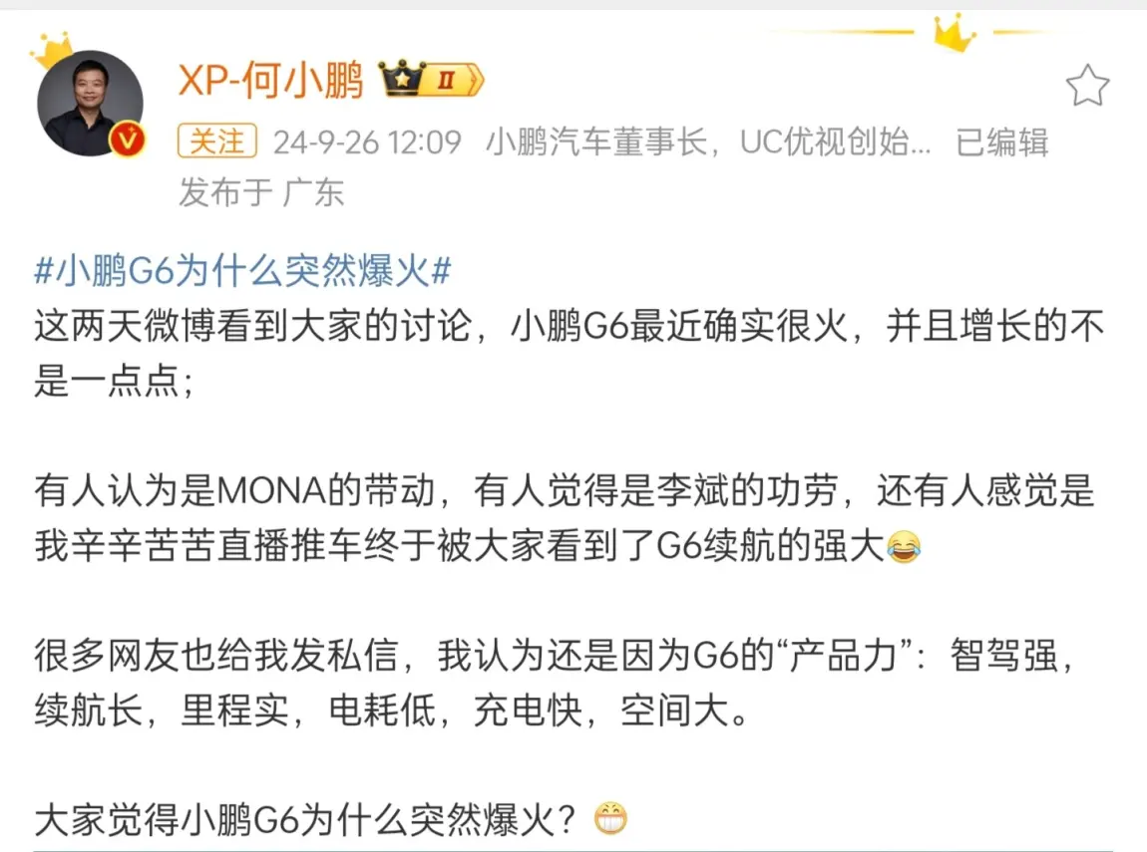Click the laughing-crying emoji after 强大

(904, 546)
